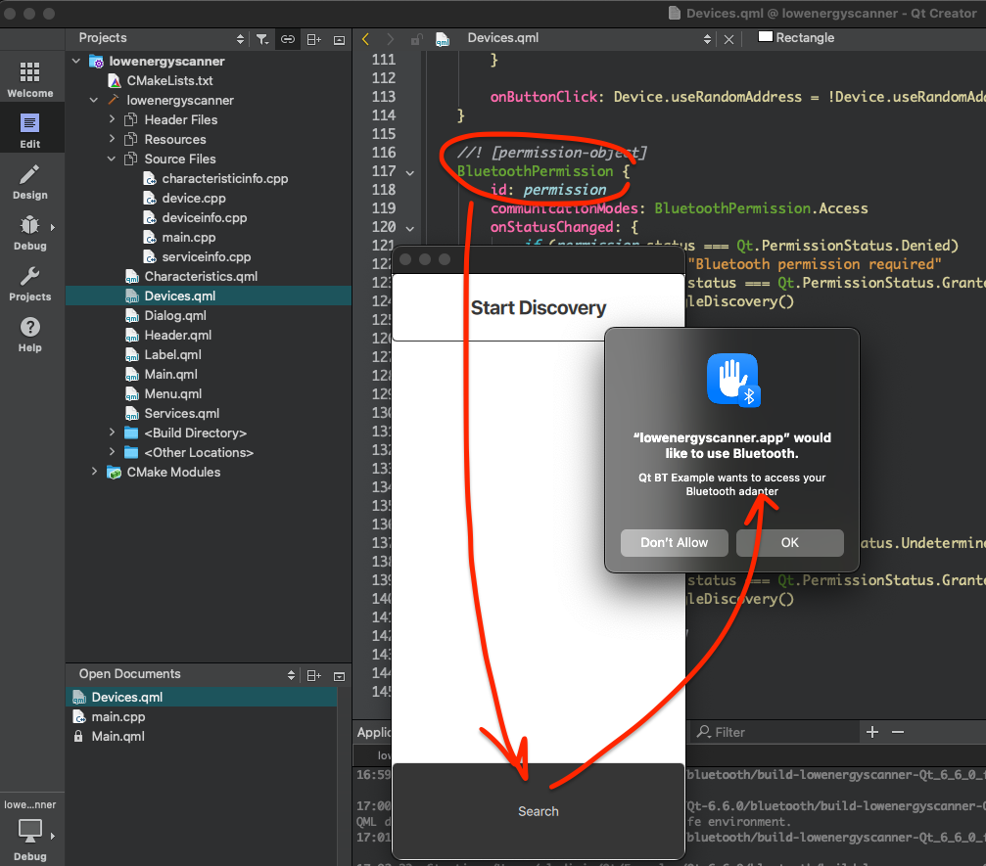Open characteristicinfo.cpp source file
Screen dimensions: 986x866
point(224,178)
